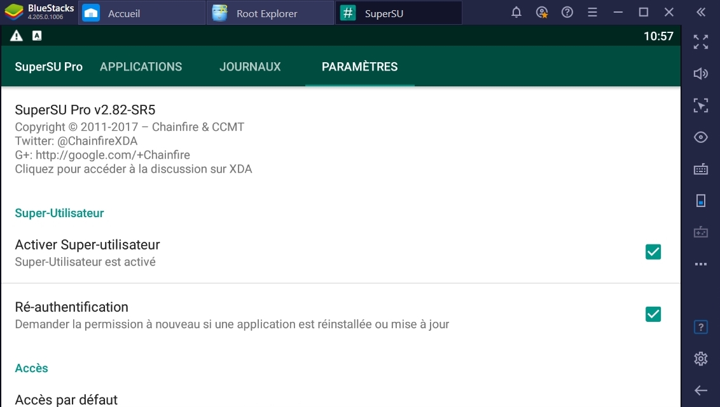Click the cursor lock icon in sidebar
720x407 pixels.
point(701,105)
